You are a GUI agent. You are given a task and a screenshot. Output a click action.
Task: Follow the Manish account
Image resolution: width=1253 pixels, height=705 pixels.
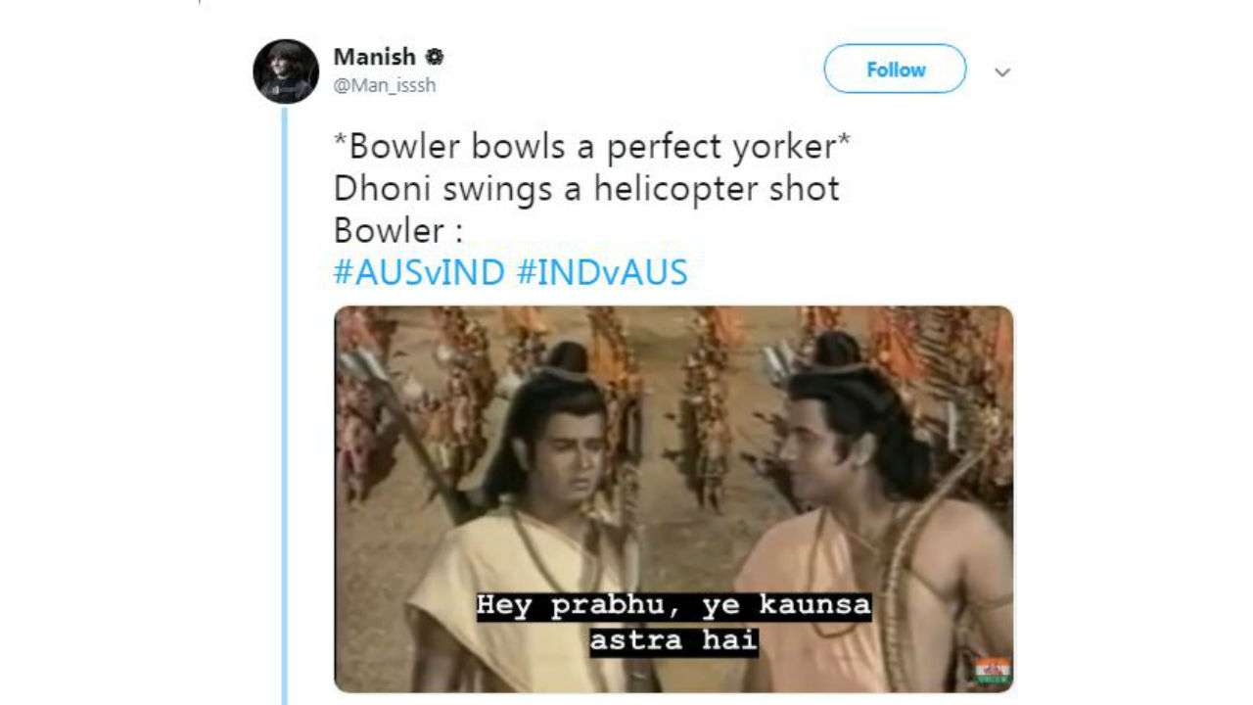895,70
